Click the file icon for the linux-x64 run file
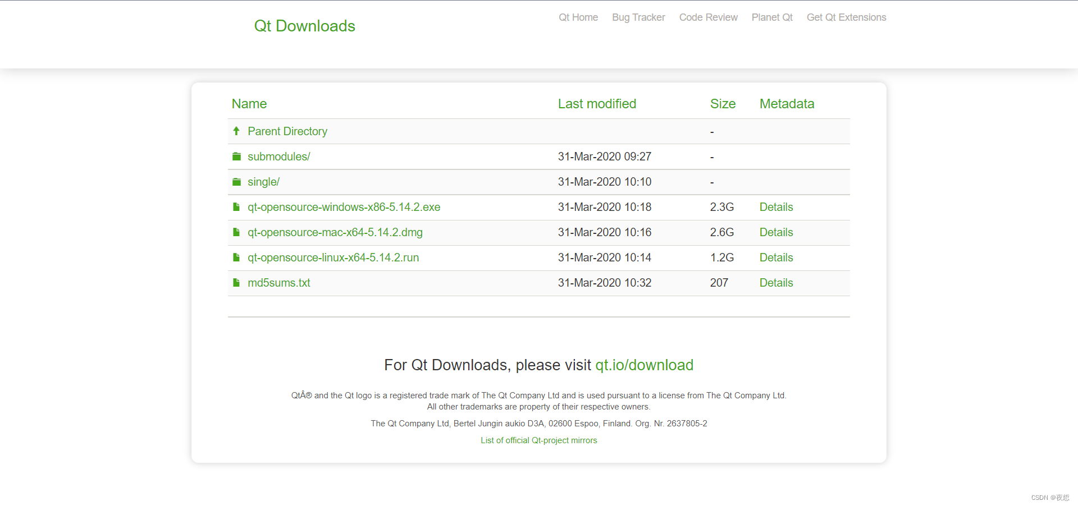Viewport: 1078px width, 506px height. coord(236,257)
